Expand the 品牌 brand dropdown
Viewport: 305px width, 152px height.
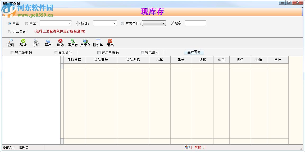click(114, 23)
